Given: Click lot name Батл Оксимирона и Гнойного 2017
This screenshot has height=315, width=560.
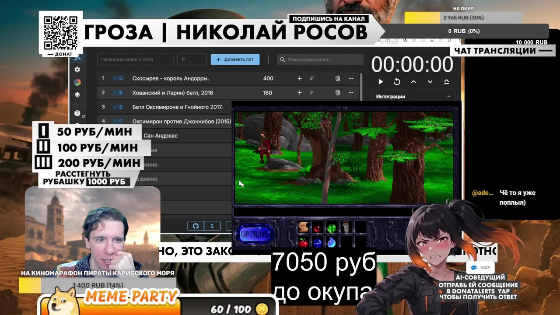Looking at the screenshot, I should tap(178, 107).
